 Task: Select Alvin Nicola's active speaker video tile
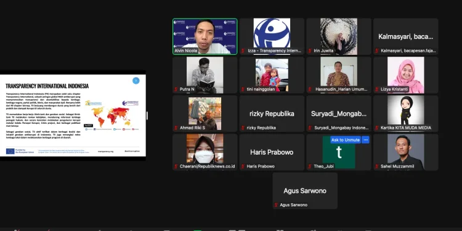(x=205, y=36)
